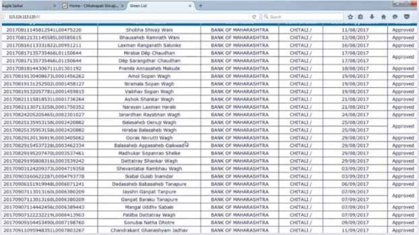Click BANK OF MAHARASHTRA cell for Ashok Shankar Wagh
This screenshot has width=419, height=235.
pyautogui.click(x=240, y=99)
